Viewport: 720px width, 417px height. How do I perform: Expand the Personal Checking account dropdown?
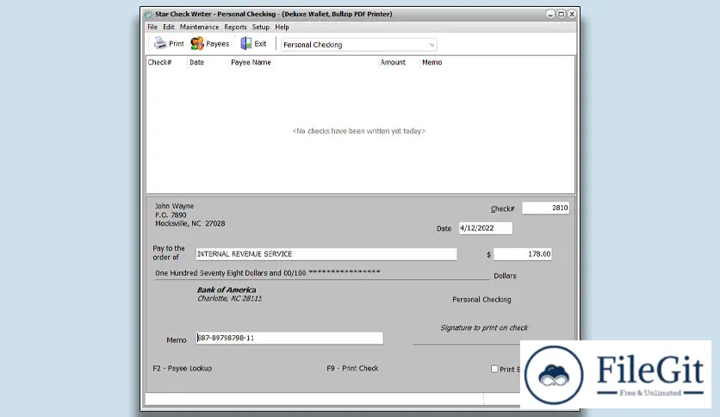pos(431,45)
